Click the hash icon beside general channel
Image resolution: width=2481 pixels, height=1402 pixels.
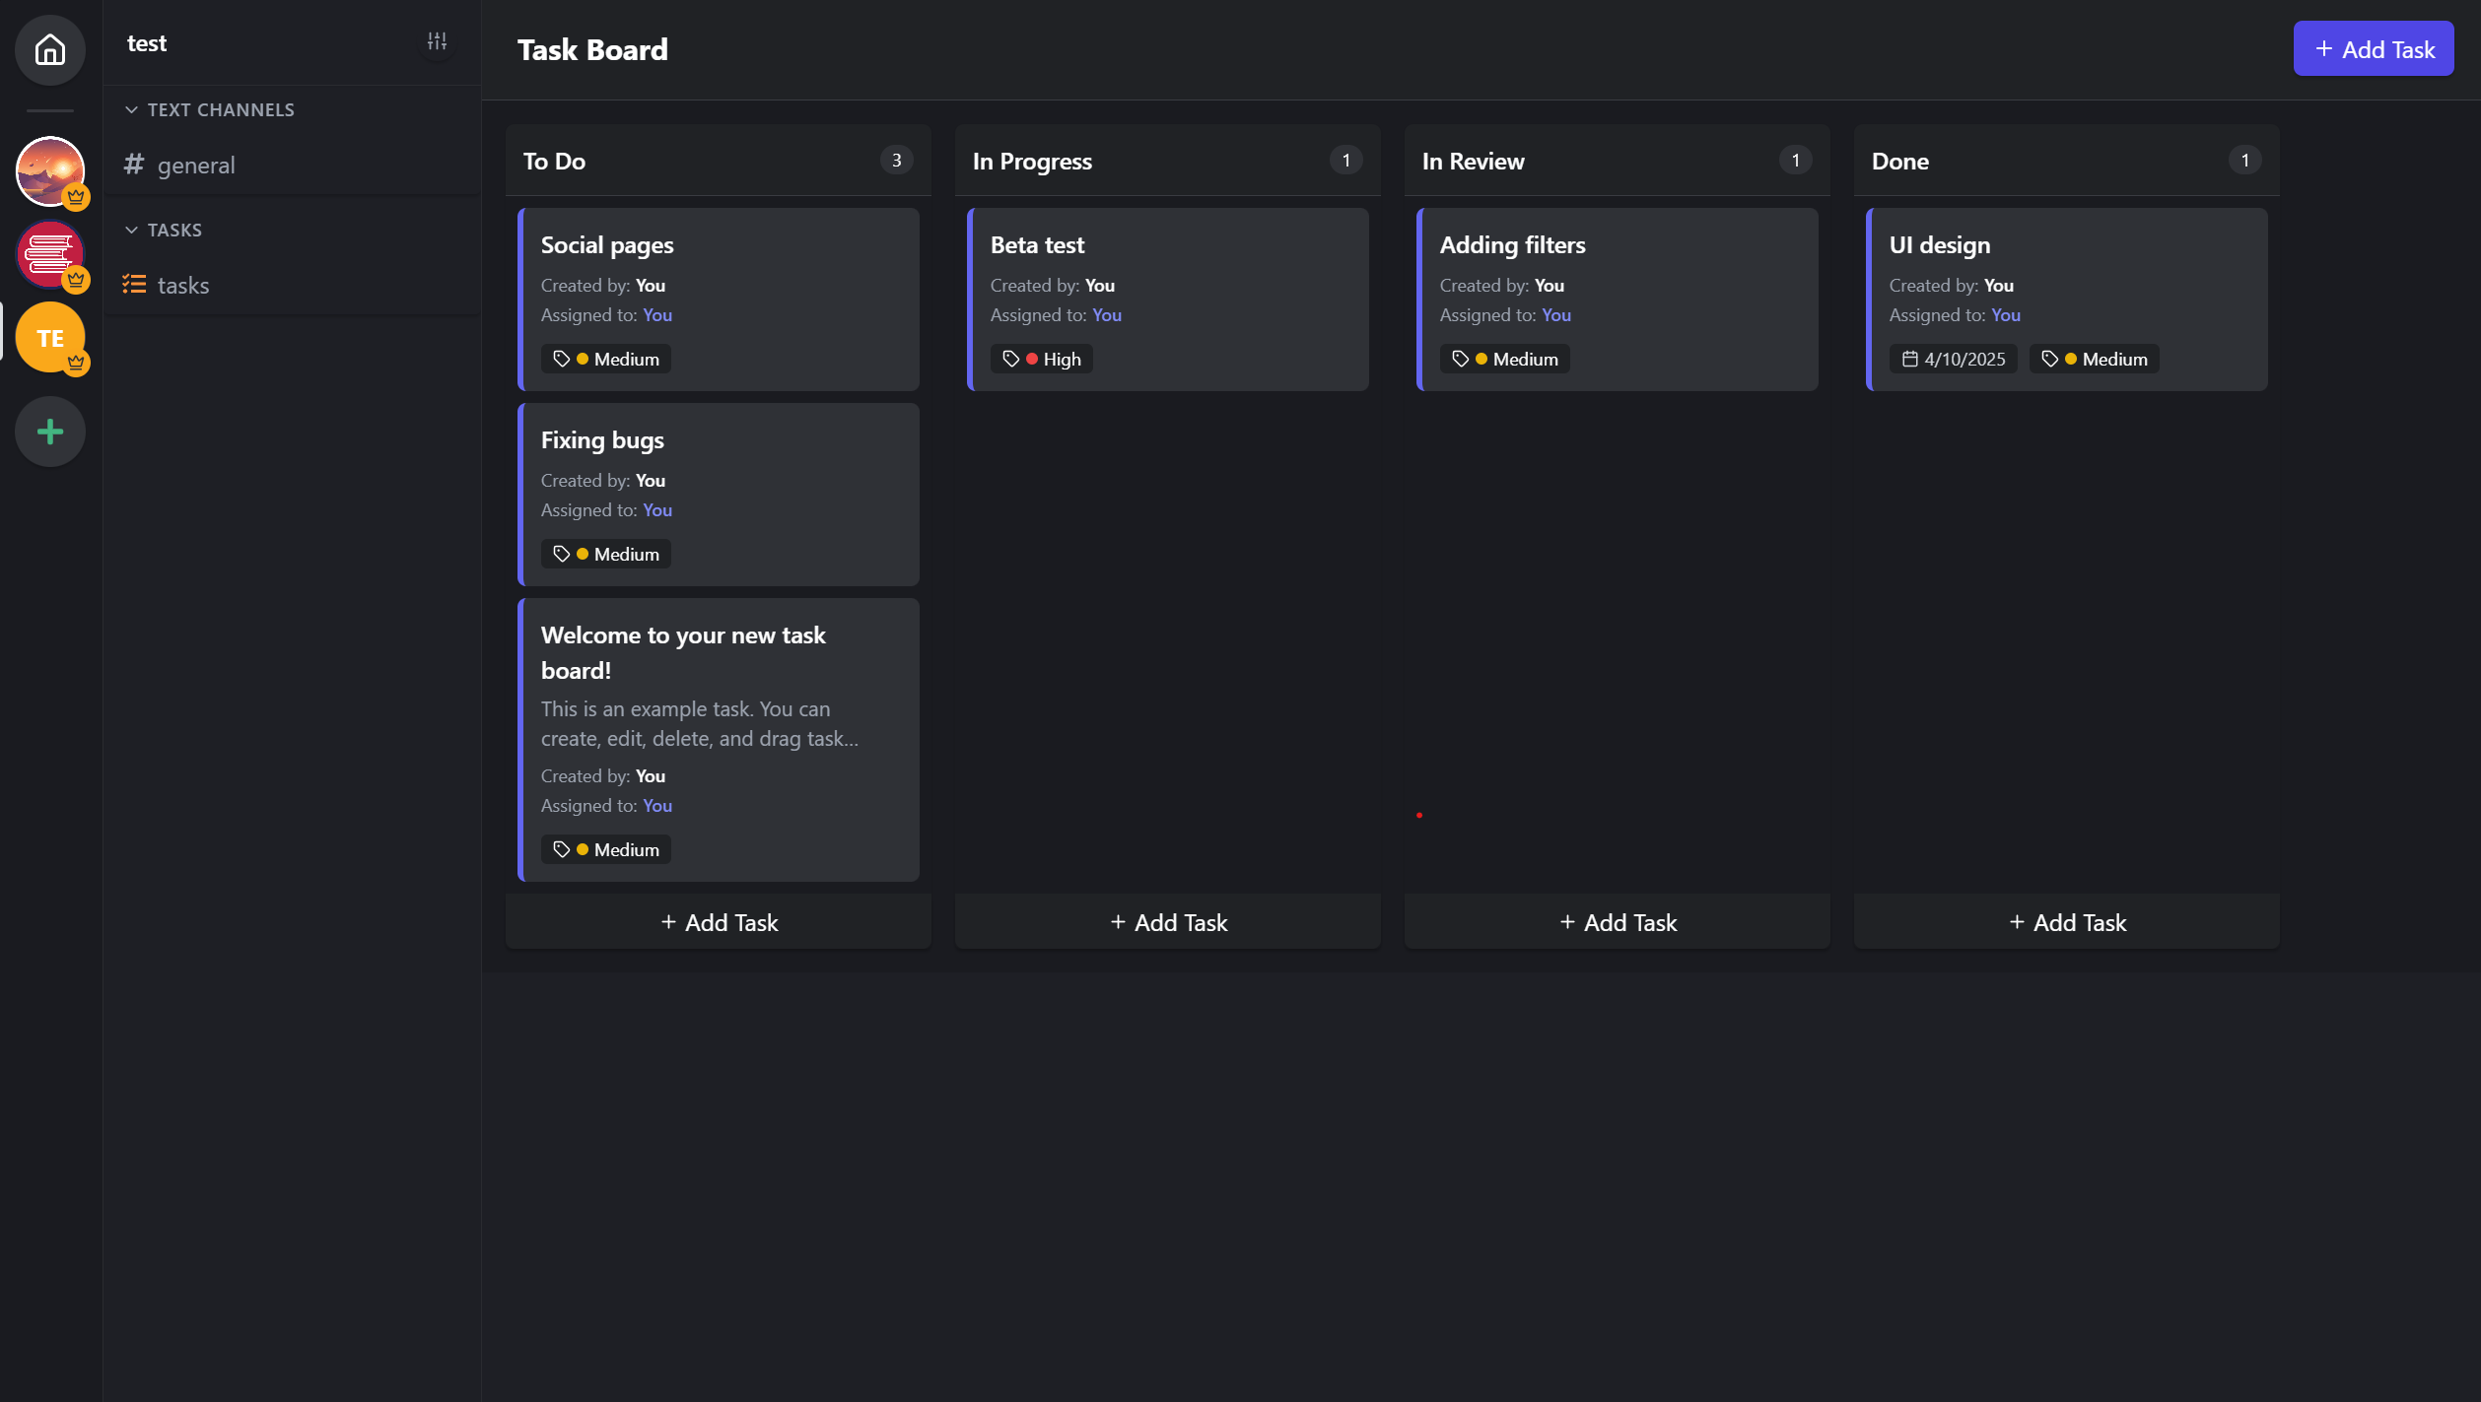point(134,165)
